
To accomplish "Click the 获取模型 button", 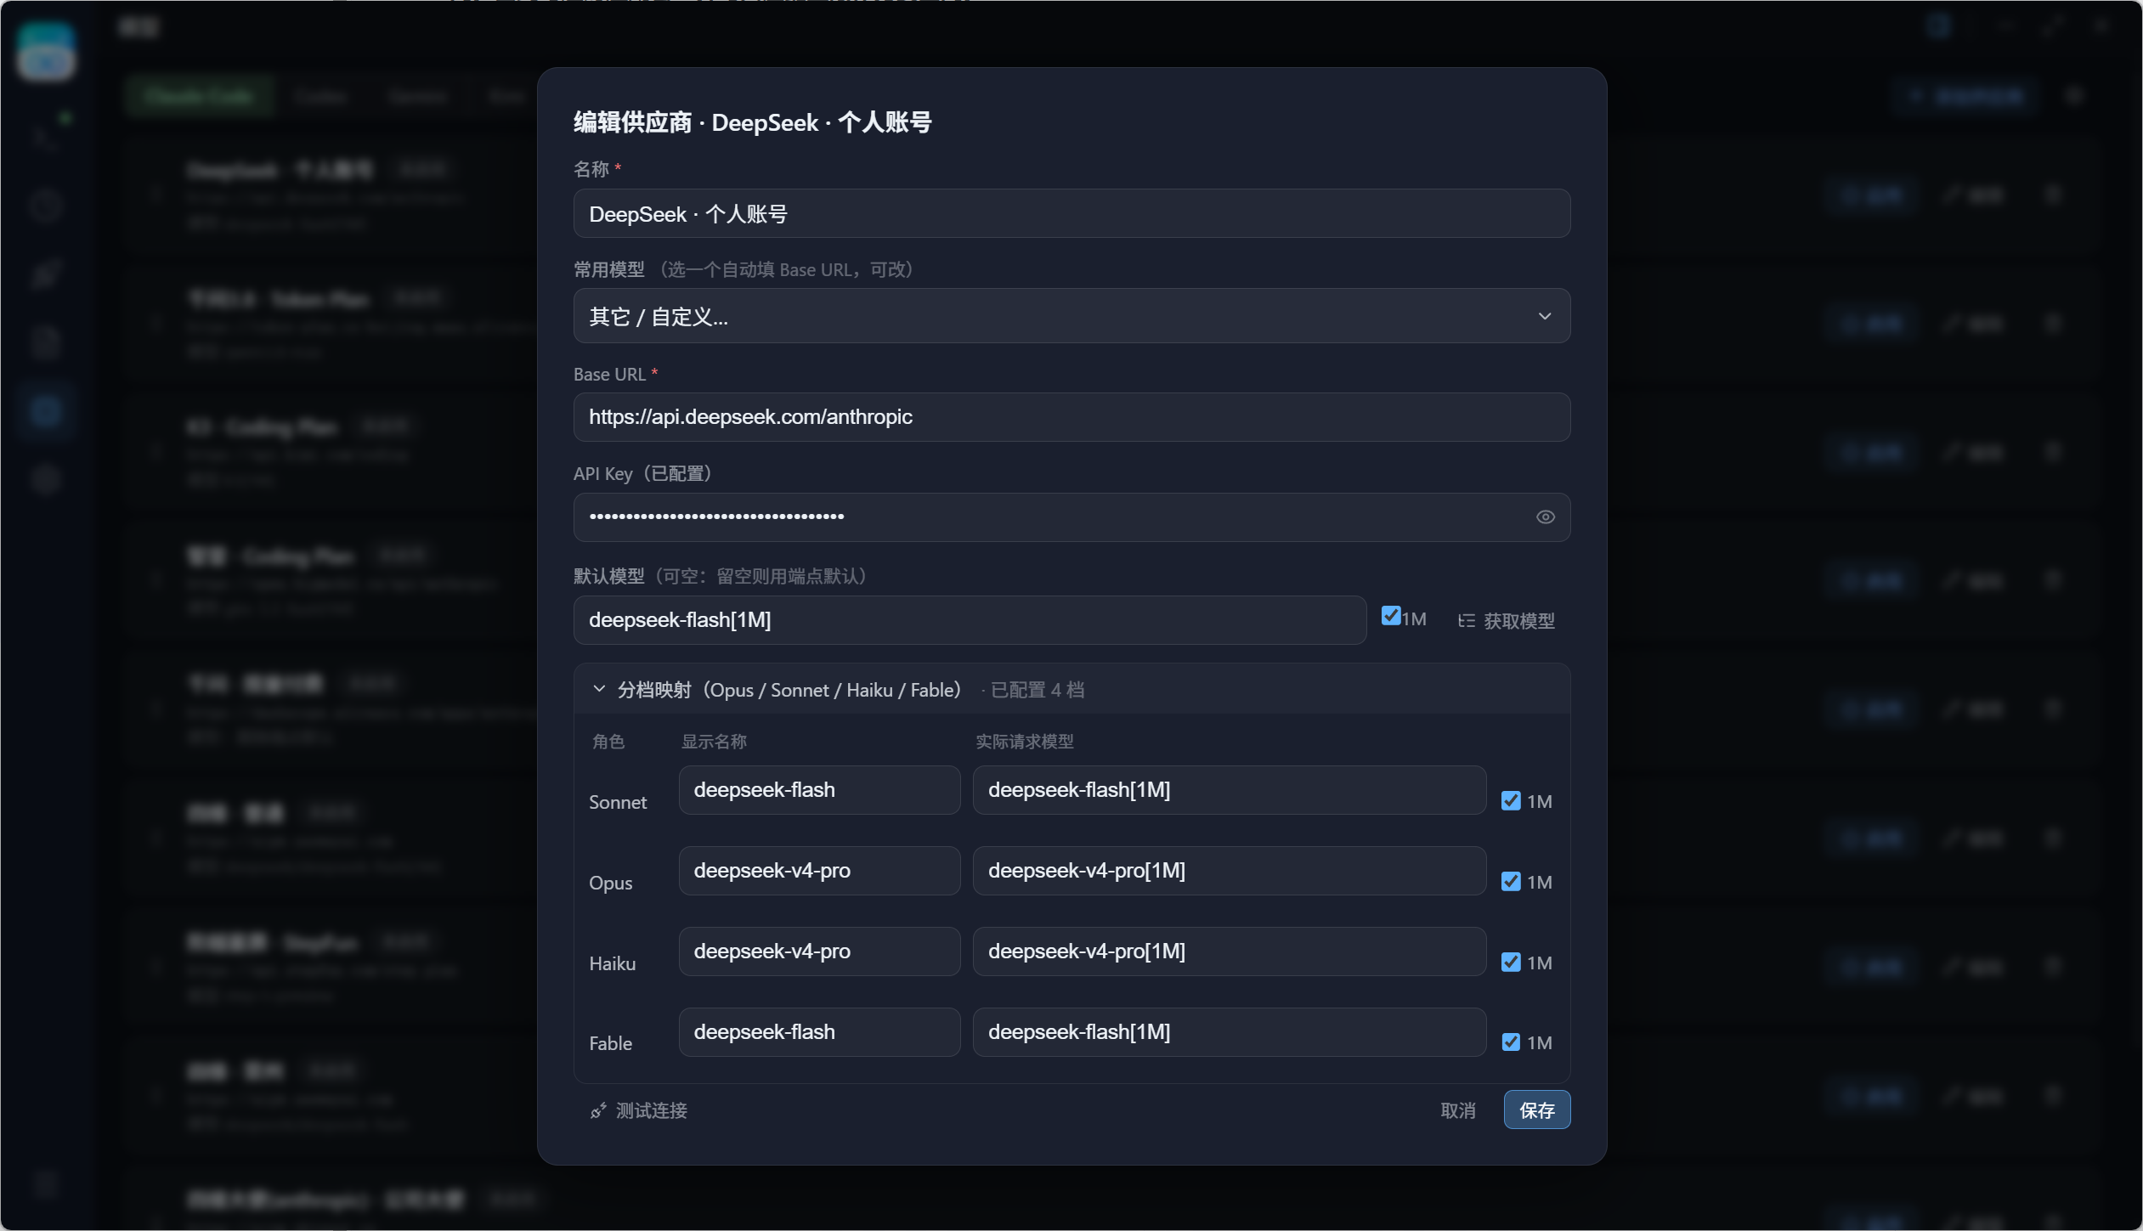I will 1506,621.
